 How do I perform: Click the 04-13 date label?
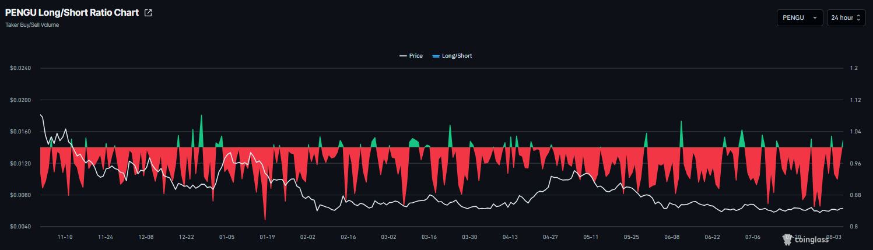pos(510,237)
